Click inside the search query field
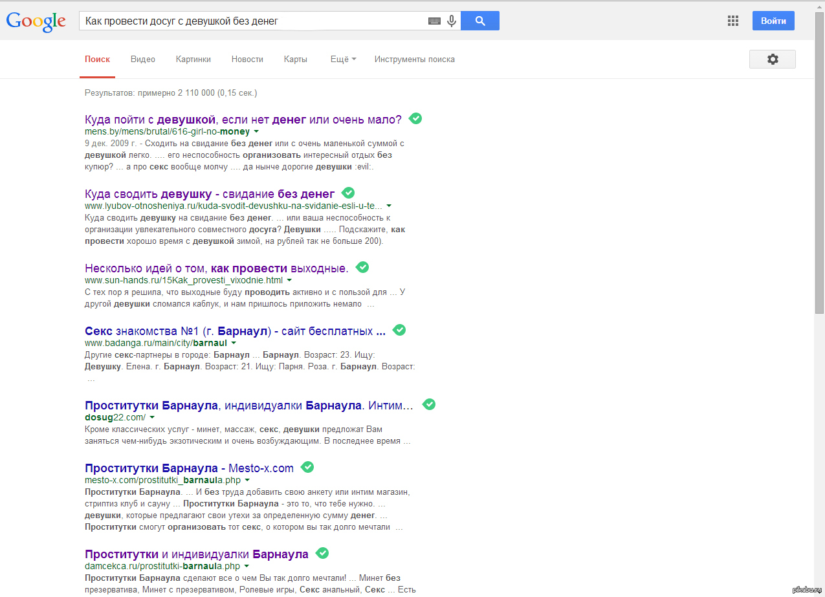The image size is (825, 597). [x=252, y=21]
